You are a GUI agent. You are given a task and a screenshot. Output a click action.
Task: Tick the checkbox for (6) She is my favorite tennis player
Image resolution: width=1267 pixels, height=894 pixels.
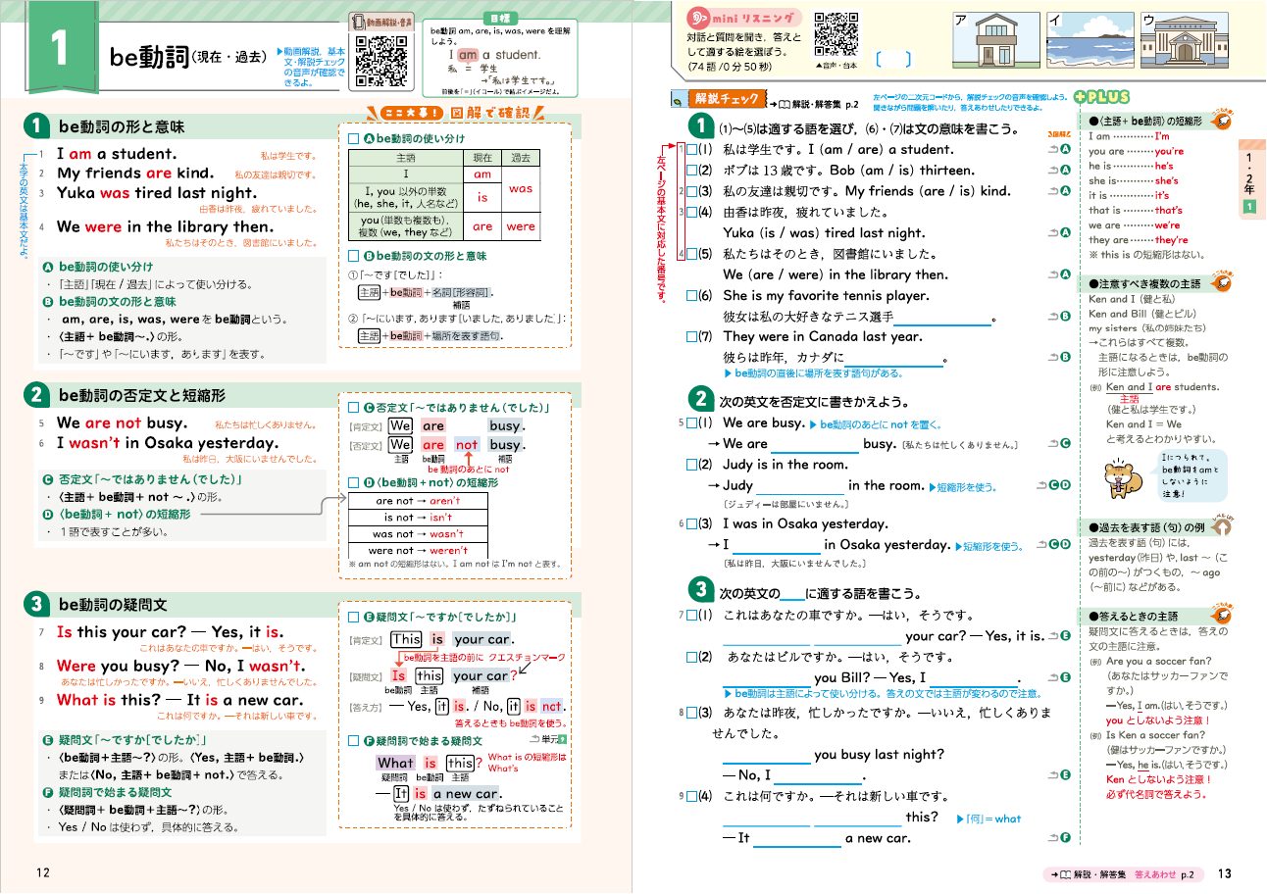(x=691, y=295)
